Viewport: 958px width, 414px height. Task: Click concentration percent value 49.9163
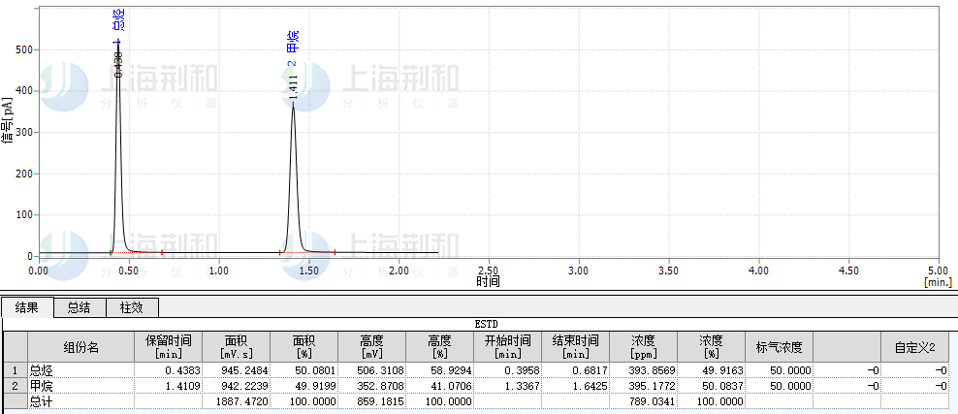tap(723, 370)
